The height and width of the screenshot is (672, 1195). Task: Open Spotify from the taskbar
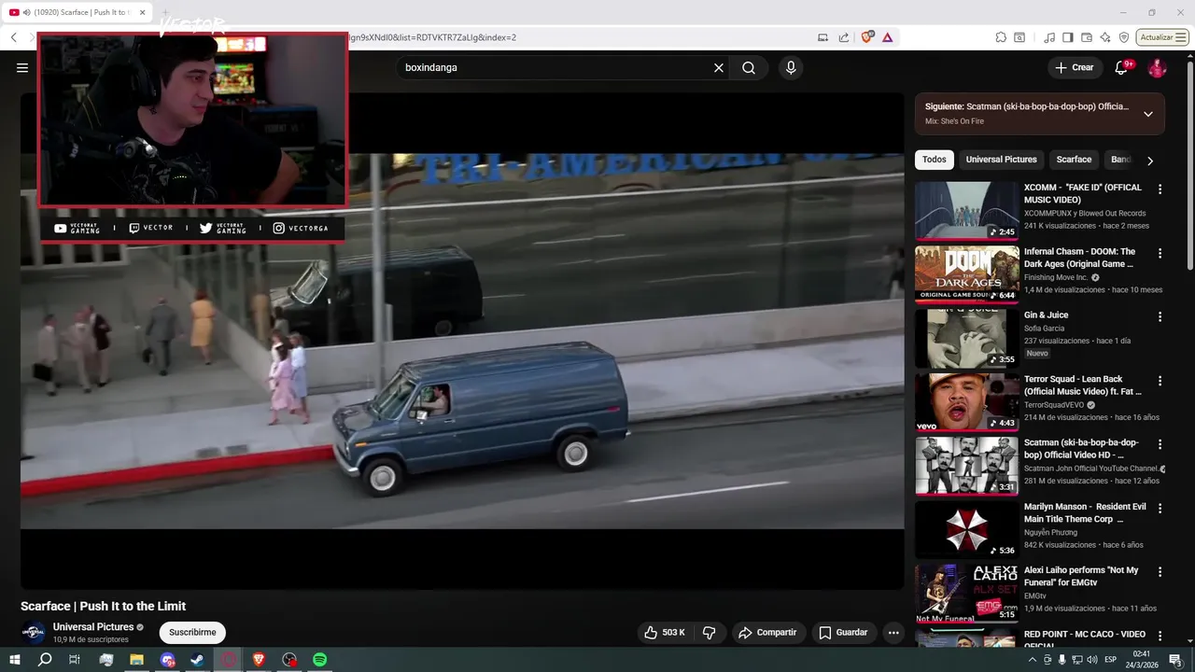[320, 660]
